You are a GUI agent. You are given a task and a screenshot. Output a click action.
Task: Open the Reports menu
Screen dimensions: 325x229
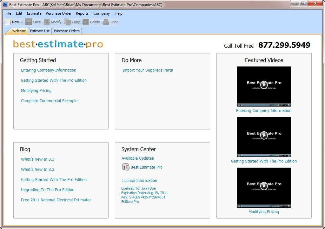coord(82,13)
